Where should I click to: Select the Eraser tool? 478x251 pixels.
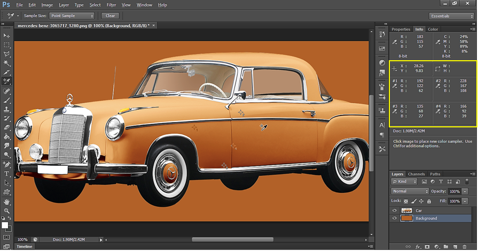click(6, 127)
